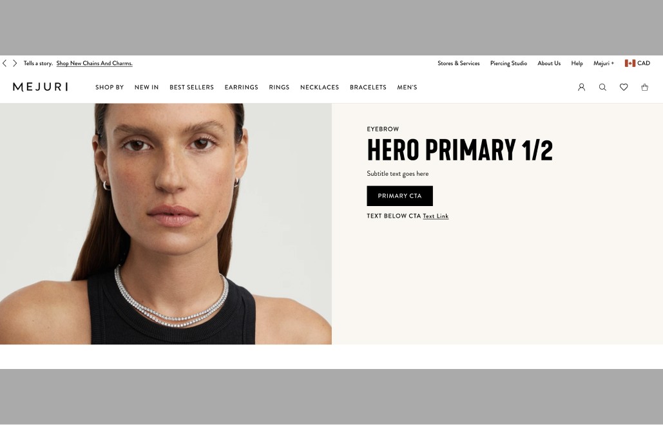The width and height of the screenshot is (663, 425).
Task: Show previous announcement with left arrow
Action: (x=5, y=63)
